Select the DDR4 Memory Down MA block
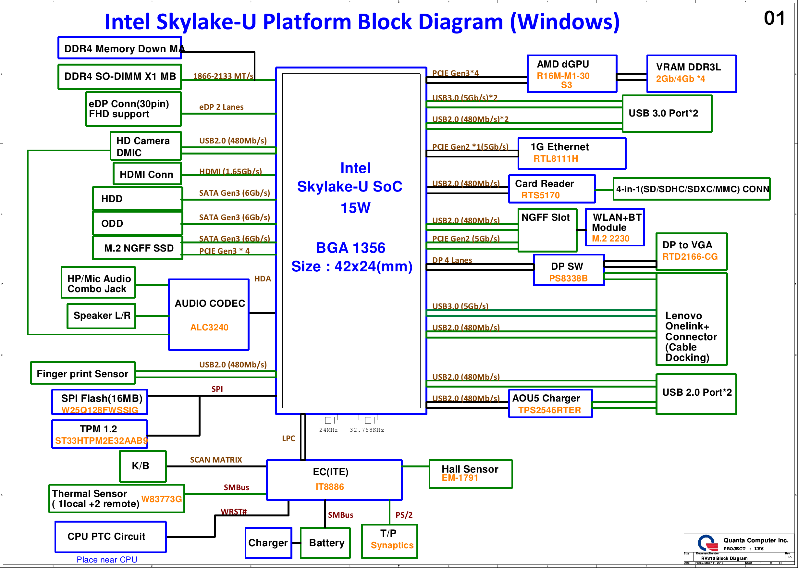 tap(120, 48)
